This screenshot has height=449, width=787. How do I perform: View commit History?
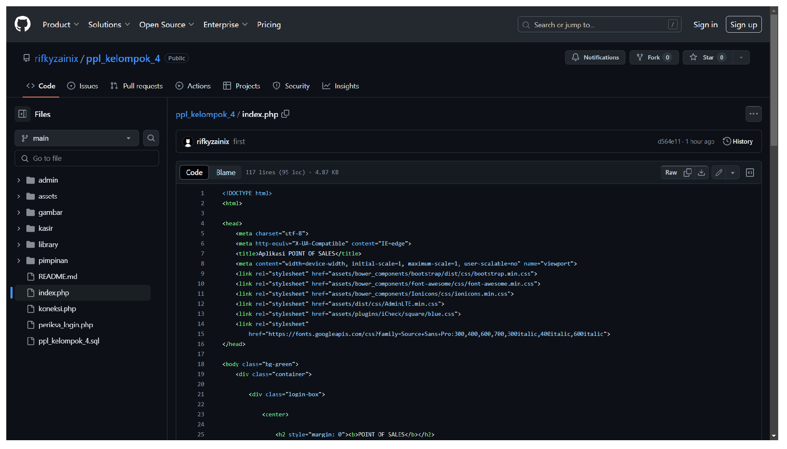[738, 142]
